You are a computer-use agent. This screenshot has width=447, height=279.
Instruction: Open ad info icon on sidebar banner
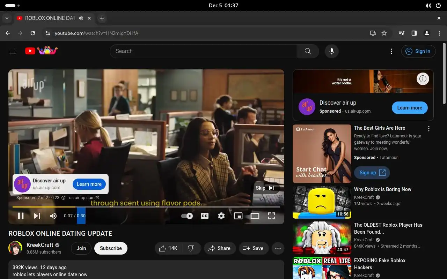[423, 79]
